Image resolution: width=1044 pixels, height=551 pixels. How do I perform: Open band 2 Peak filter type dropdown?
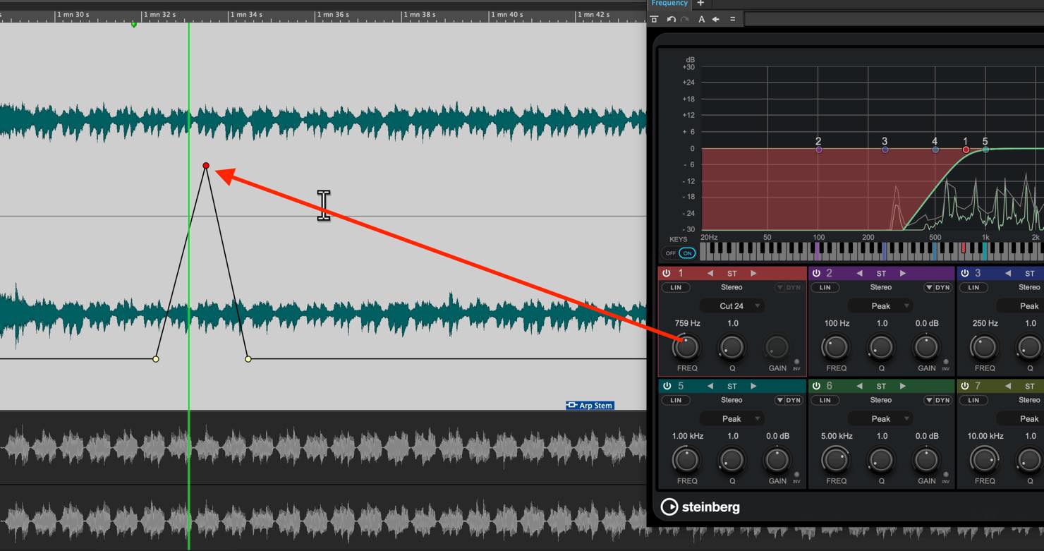coord(881,306)
